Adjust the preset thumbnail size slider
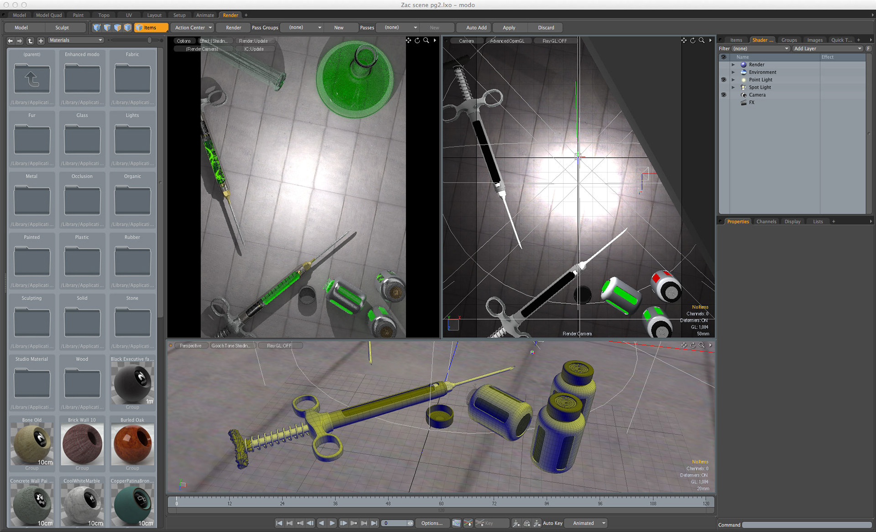Screen dimensions: 876x532 [149, 40]
